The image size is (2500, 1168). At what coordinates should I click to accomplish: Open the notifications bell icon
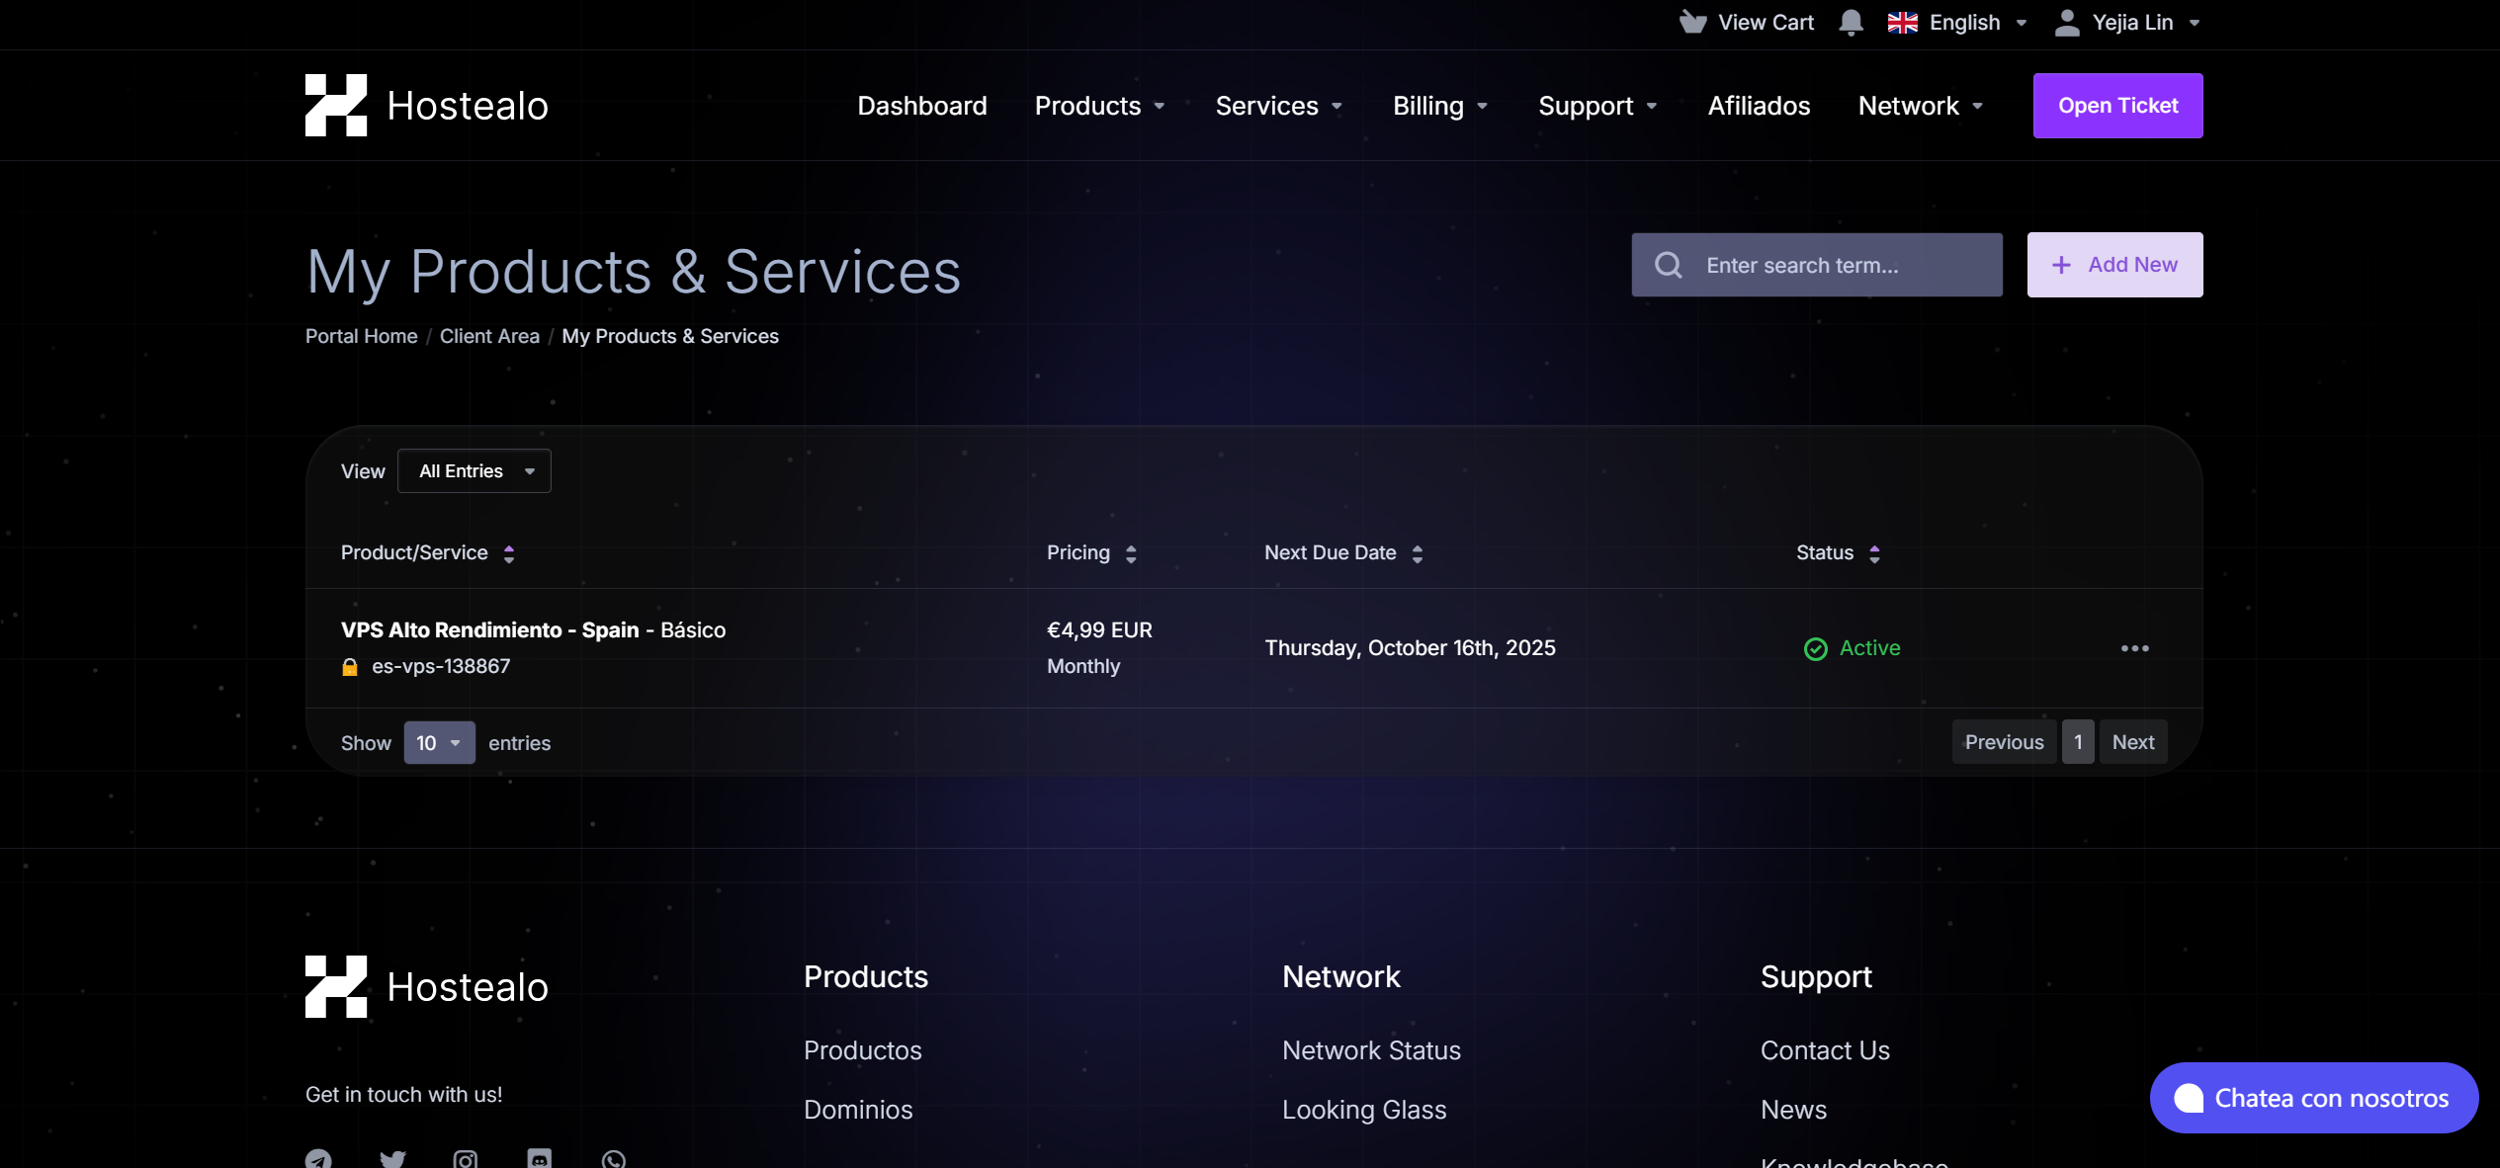tap(1851, 22)
